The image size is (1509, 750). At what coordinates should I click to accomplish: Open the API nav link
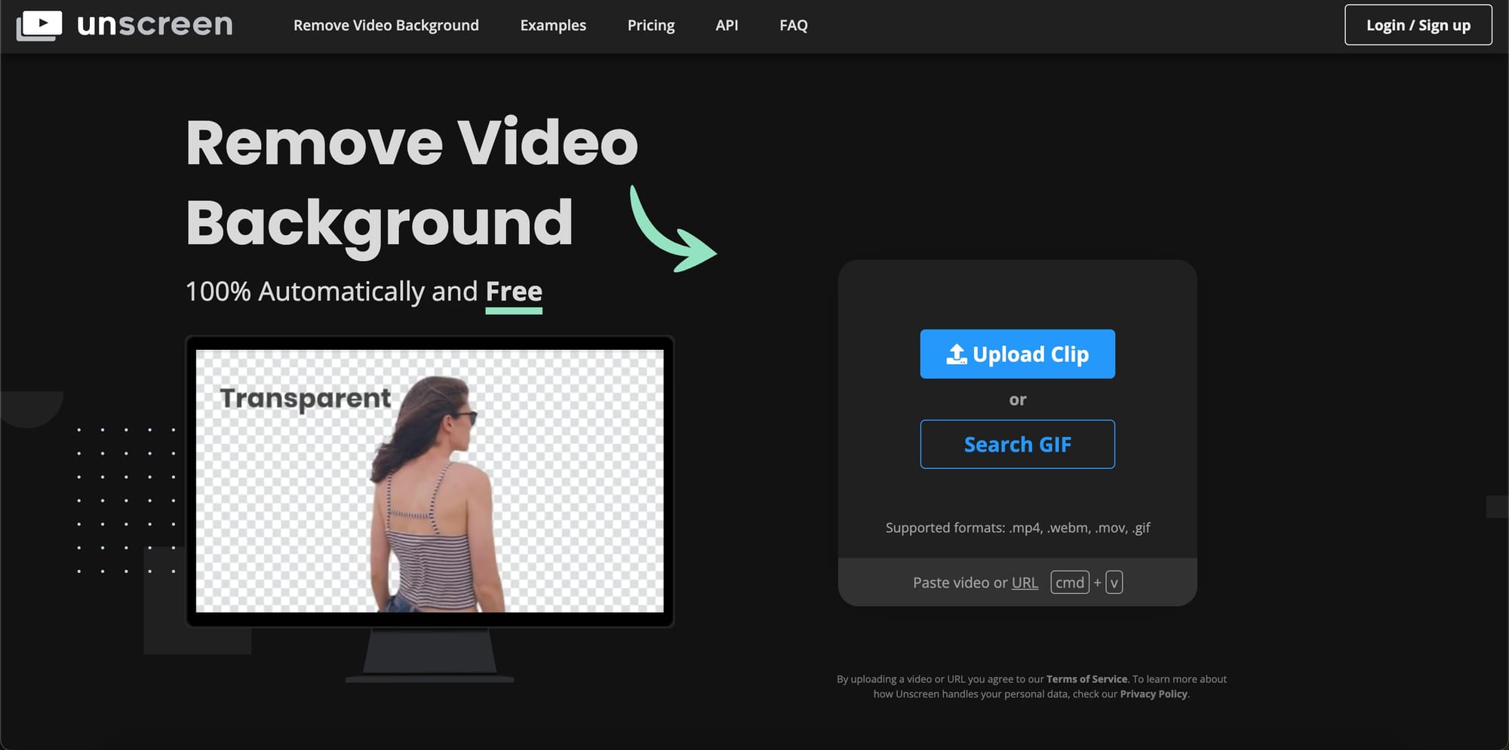[727, 25]
